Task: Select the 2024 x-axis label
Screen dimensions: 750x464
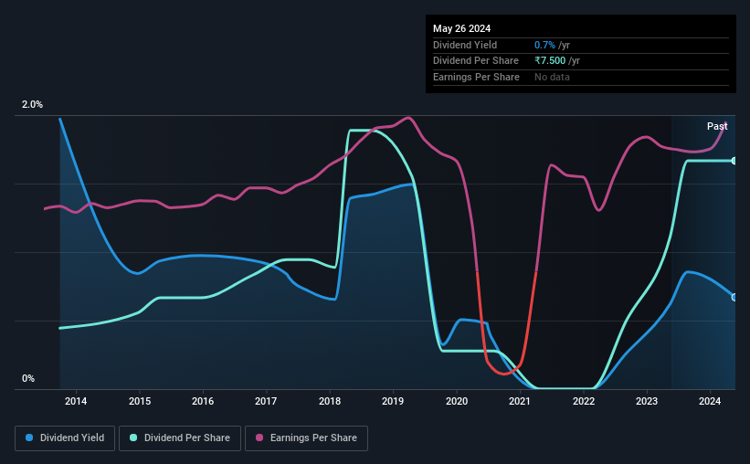Action: click(x=710, y=401)
